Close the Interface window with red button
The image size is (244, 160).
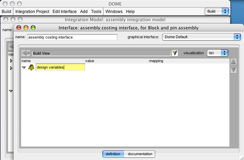click(19, 28)
